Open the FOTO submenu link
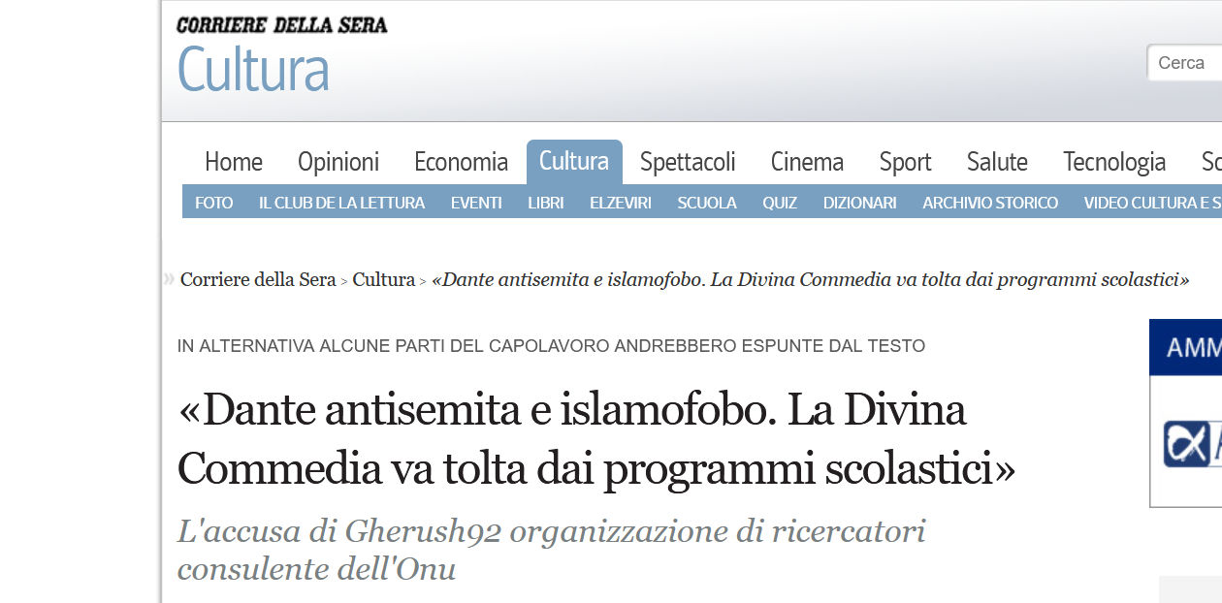This screenshot has height=603, width=1222. (214, 203)
